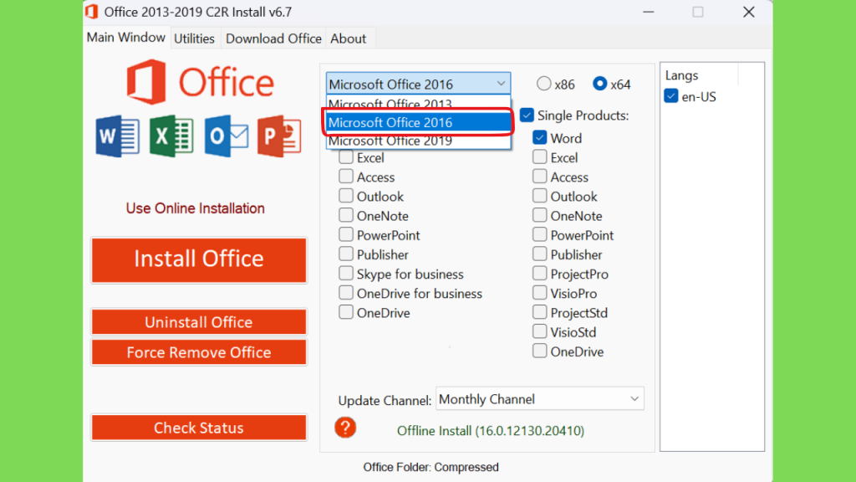Screen dimensions: 856x482
Task: Minimize the C2R Install window
Action: [x=648, y=12]
